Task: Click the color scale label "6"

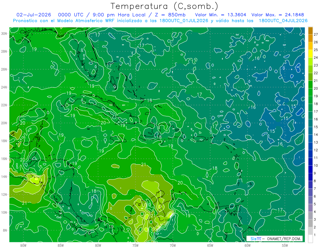Action: pos(315,196)
